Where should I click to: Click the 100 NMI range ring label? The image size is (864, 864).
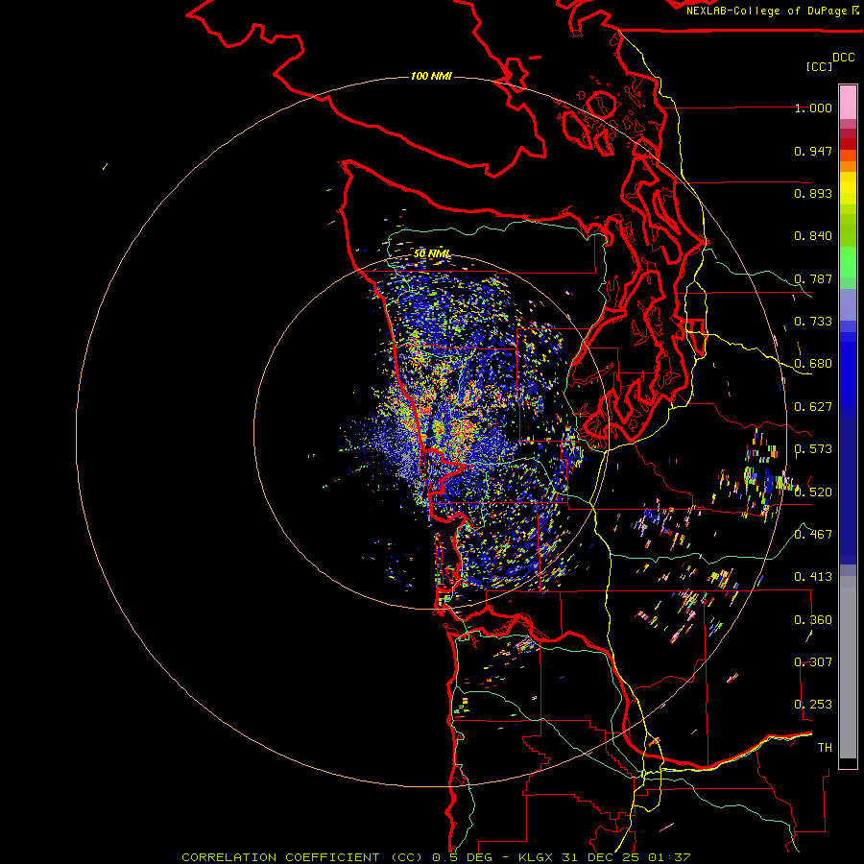[431, 76]
